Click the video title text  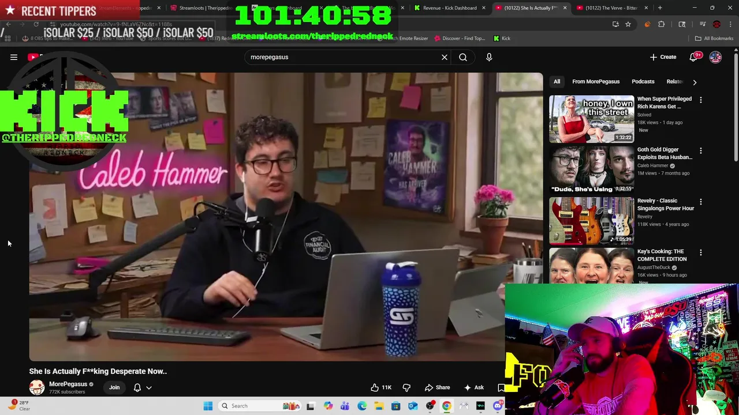click(x=98, y=371)
